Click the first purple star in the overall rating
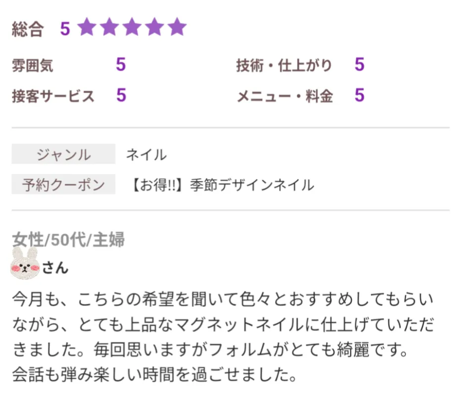This screenshot has width=461, height=399. pos(86,28)
